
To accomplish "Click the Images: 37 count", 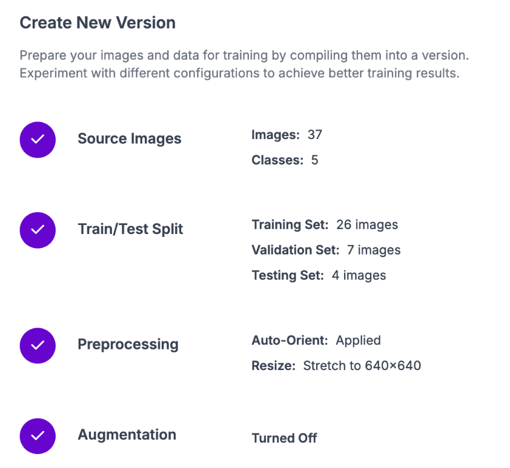I will click(286, 135).
